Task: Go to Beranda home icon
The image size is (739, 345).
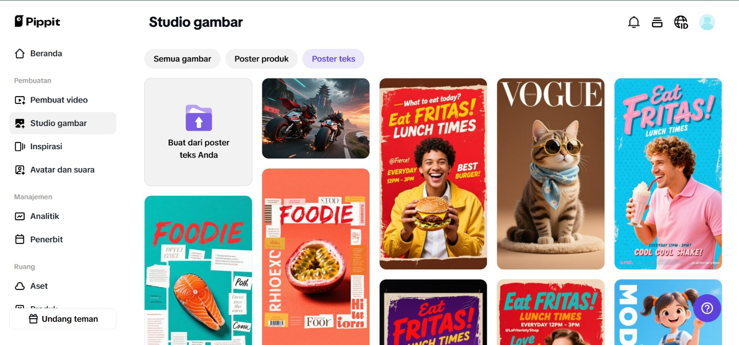Action: [20, 54]
